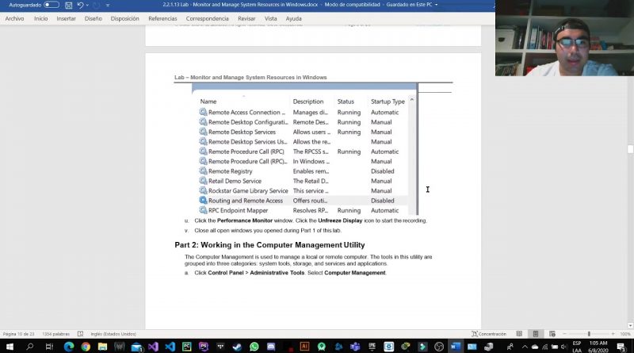Screen dimensions: 634x353
Task: Click the vertical scrollbar thumb
Action: coord(630,149)
